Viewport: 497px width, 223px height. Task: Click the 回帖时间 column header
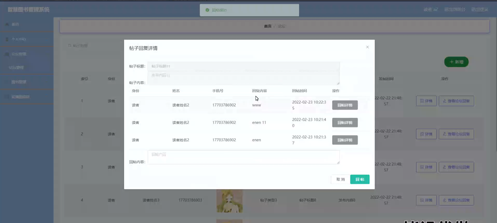click(299, 91)
